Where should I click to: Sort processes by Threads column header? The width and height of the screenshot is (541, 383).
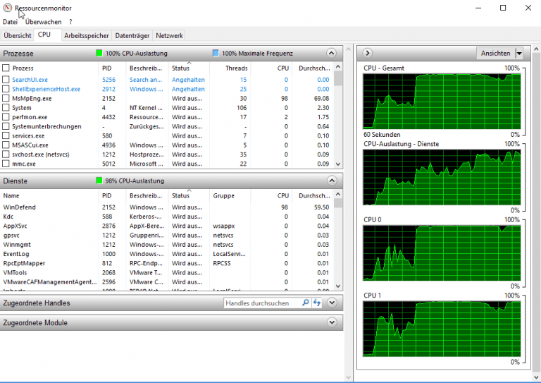pyautogui.click(x=230, y=68)
